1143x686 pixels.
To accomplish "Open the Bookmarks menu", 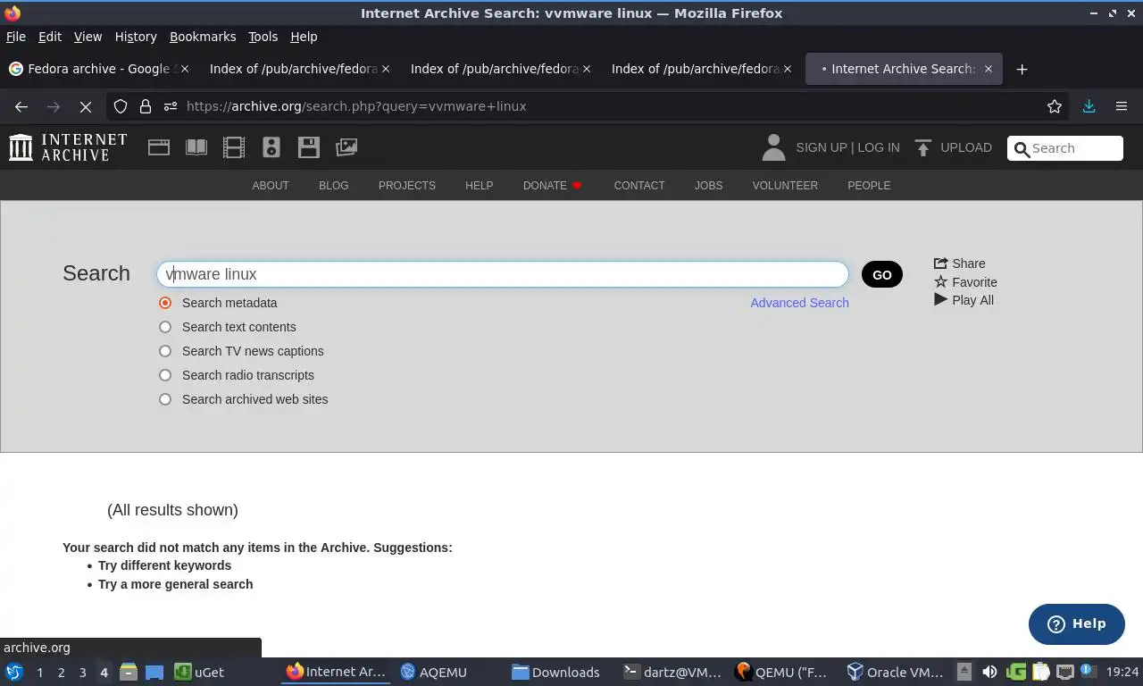I will [203, 37].
